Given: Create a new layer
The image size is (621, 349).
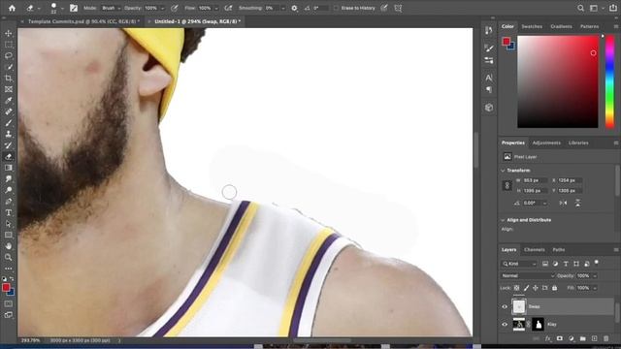Looking at the screenshot, I should click(594, 338).
